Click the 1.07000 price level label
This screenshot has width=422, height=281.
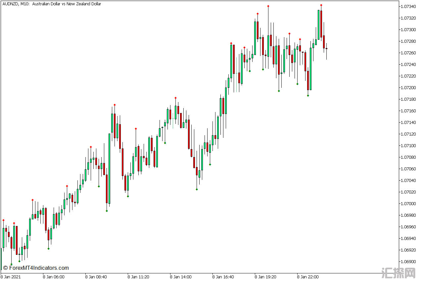coord(408,203)
